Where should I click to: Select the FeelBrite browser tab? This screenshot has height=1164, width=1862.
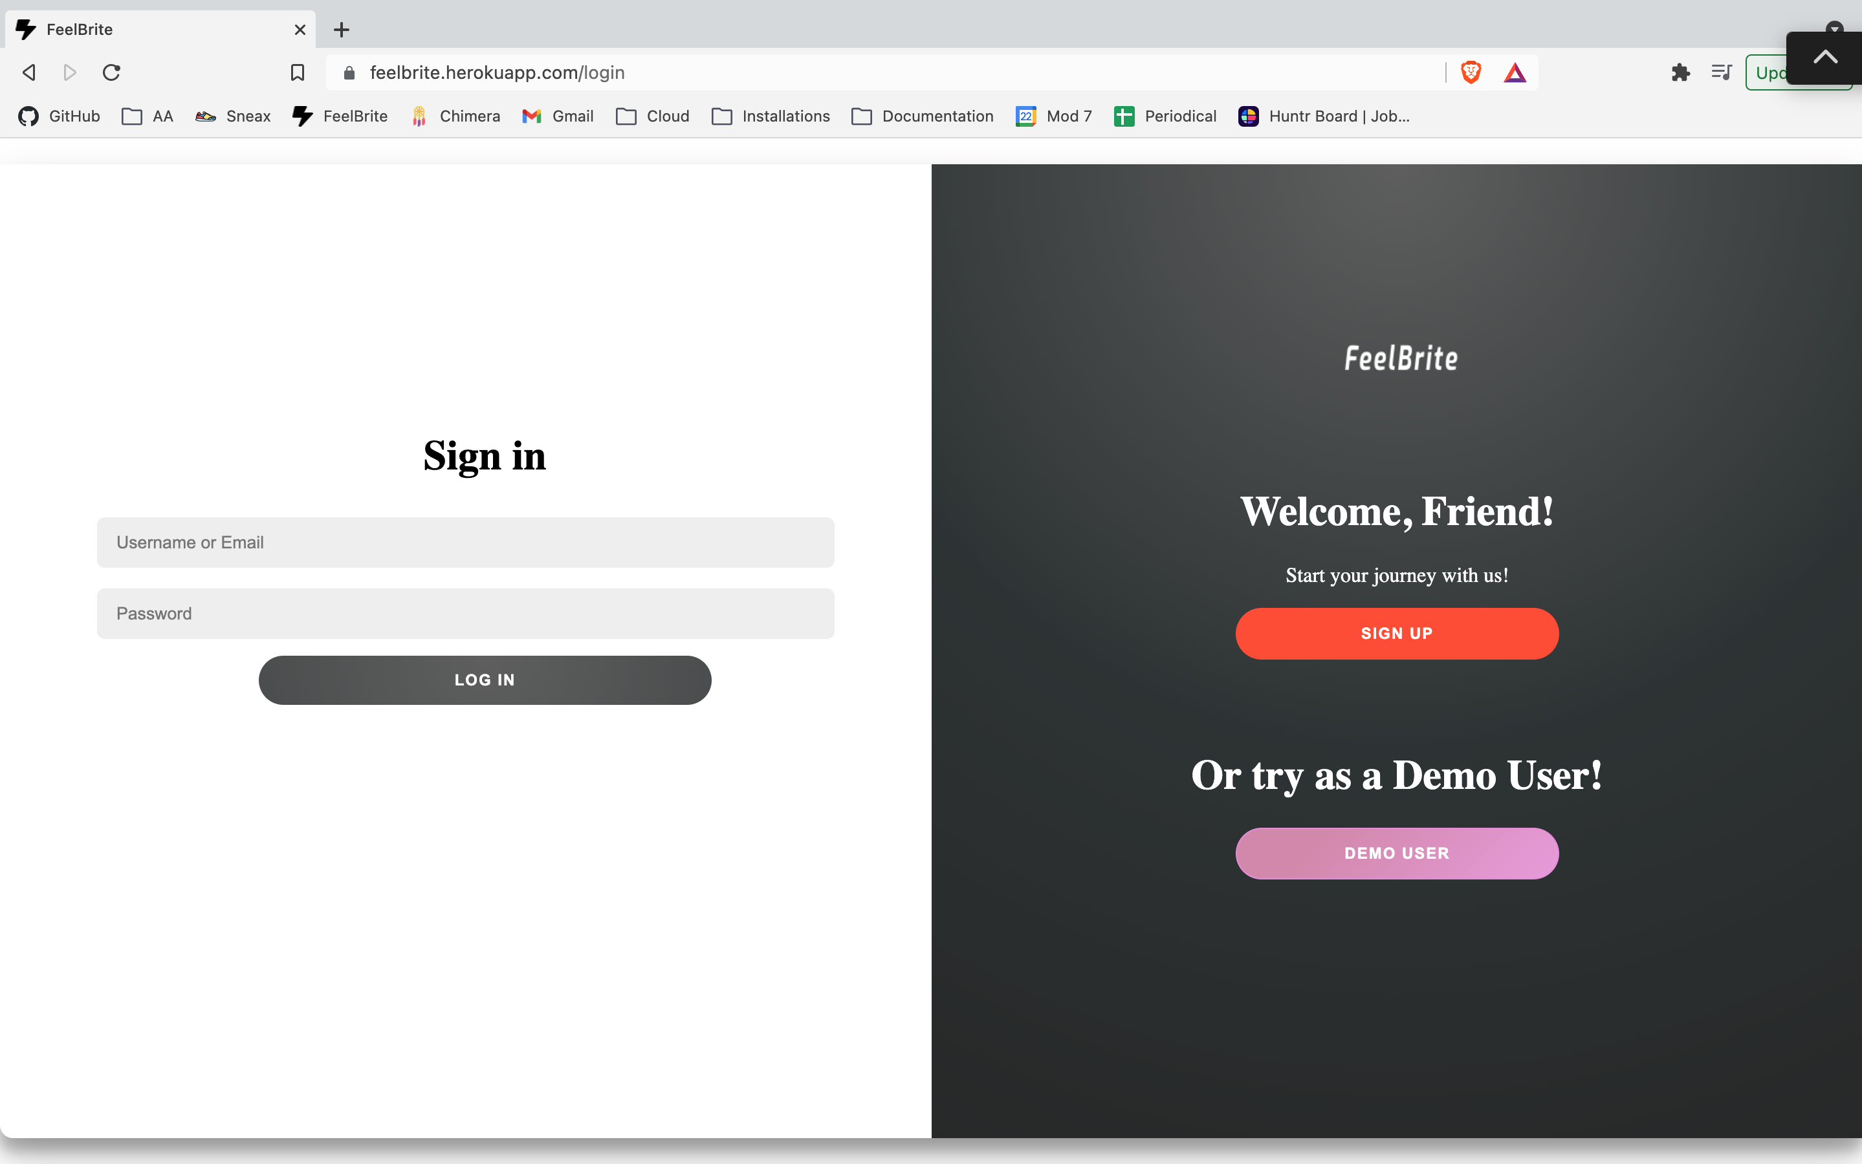pos(154,29)
